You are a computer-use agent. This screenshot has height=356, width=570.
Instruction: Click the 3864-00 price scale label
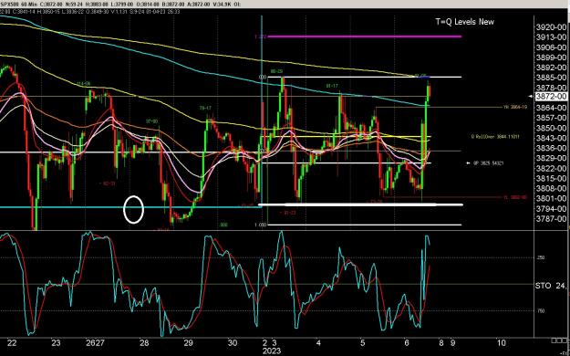[x=551, y=108]
